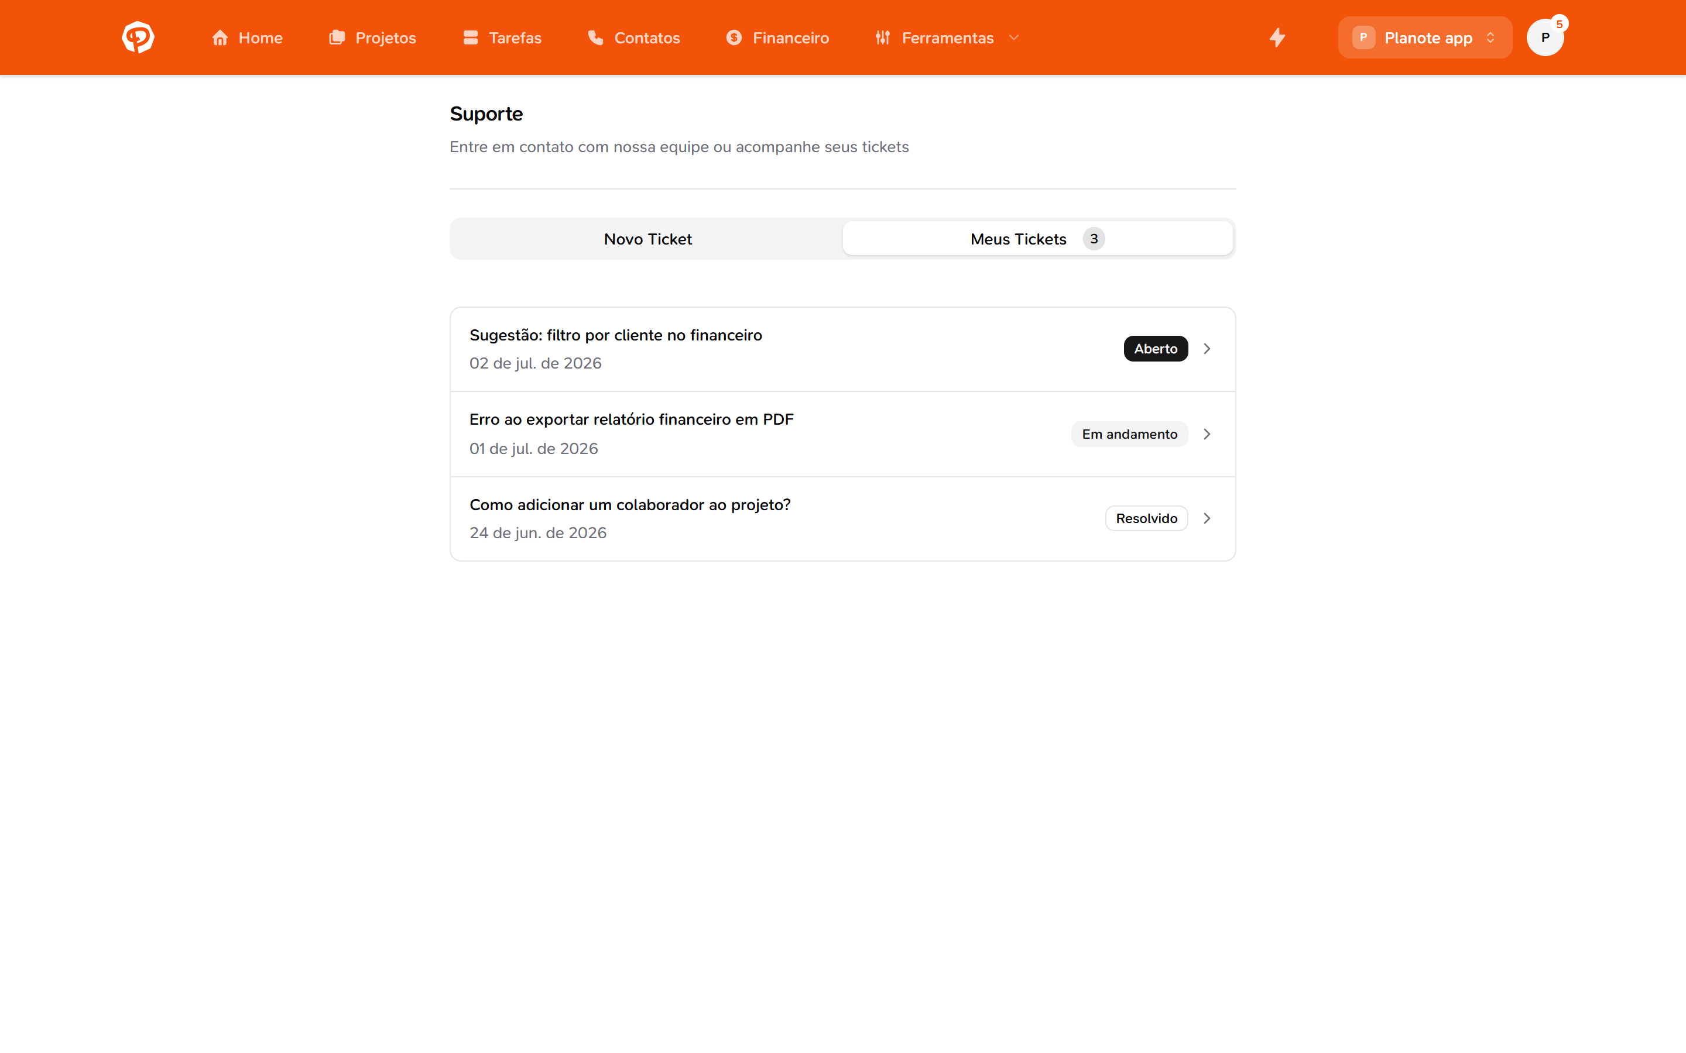1686x1053 pixels.
Task: Expand the Aberto ticket chevron arrow
Action: click(1207, 348)
